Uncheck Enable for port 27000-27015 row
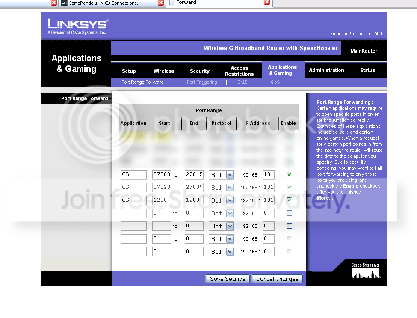 (290, 174)
